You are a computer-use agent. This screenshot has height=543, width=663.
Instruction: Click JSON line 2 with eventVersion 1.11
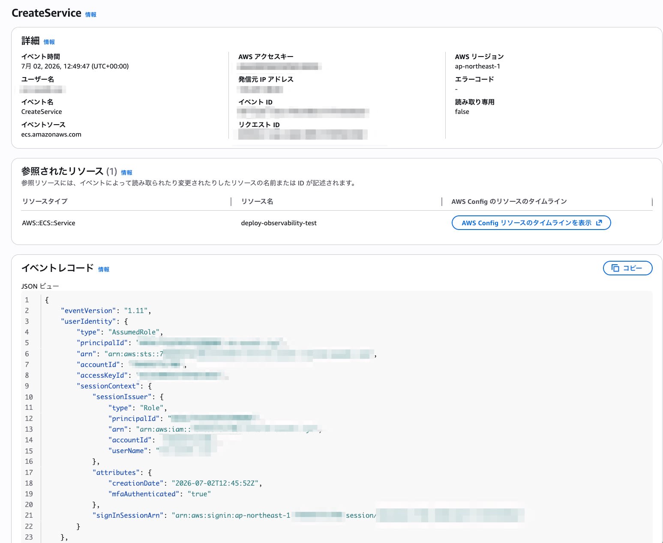tap(106, 310)
